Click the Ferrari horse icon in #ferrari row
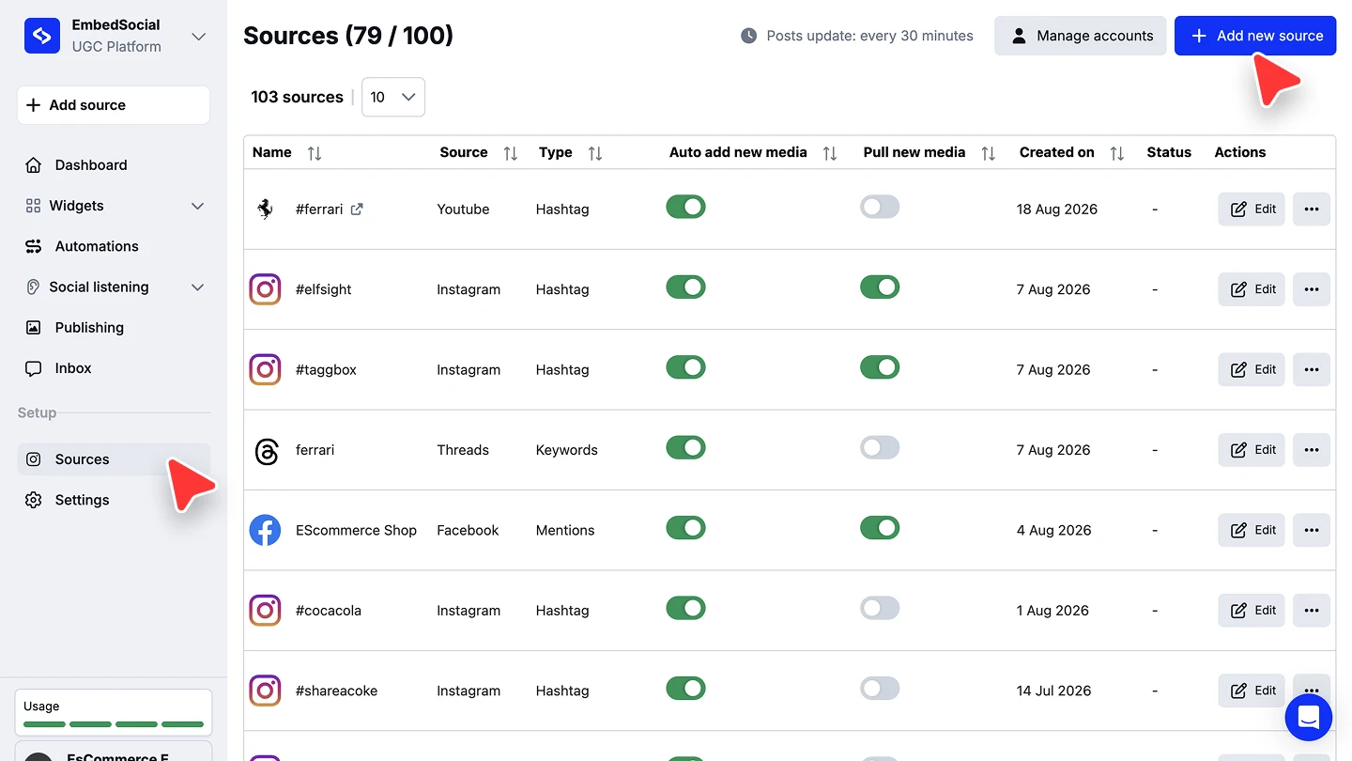The width and height of the screenshot is (1352, 761). click(265, 209)
